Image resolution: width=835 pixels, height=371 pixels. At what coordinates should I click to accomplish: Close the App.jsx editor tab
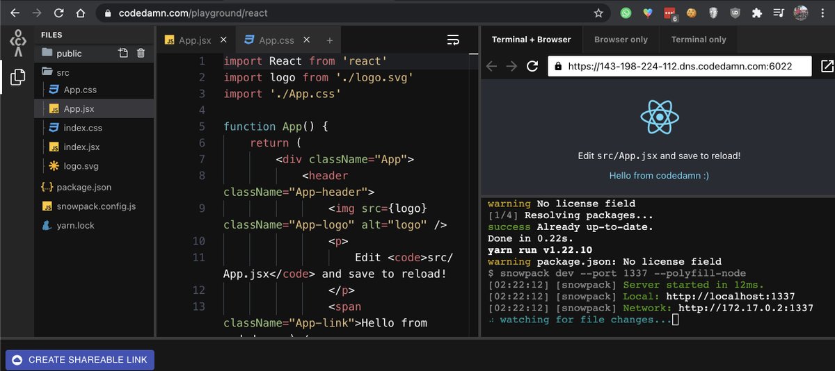(x=225, y=40)
